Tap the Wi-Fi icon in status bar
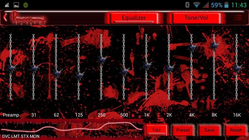The width and height of the screenshot is (249, 140). point(197,5)
